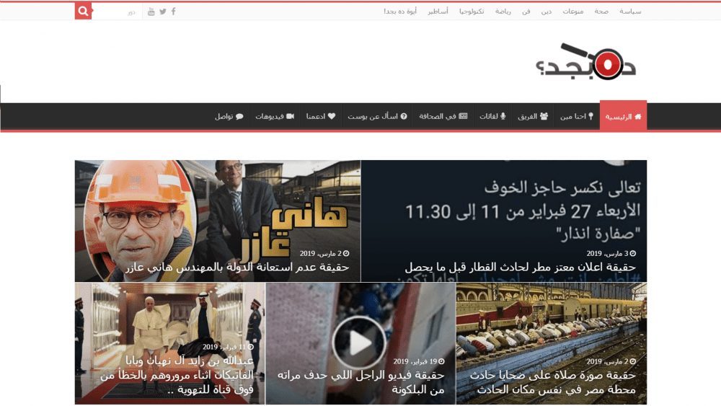Click the home icon in الرئيسية tab
This screenshot has width=721, height=406.
click(638, 117)
